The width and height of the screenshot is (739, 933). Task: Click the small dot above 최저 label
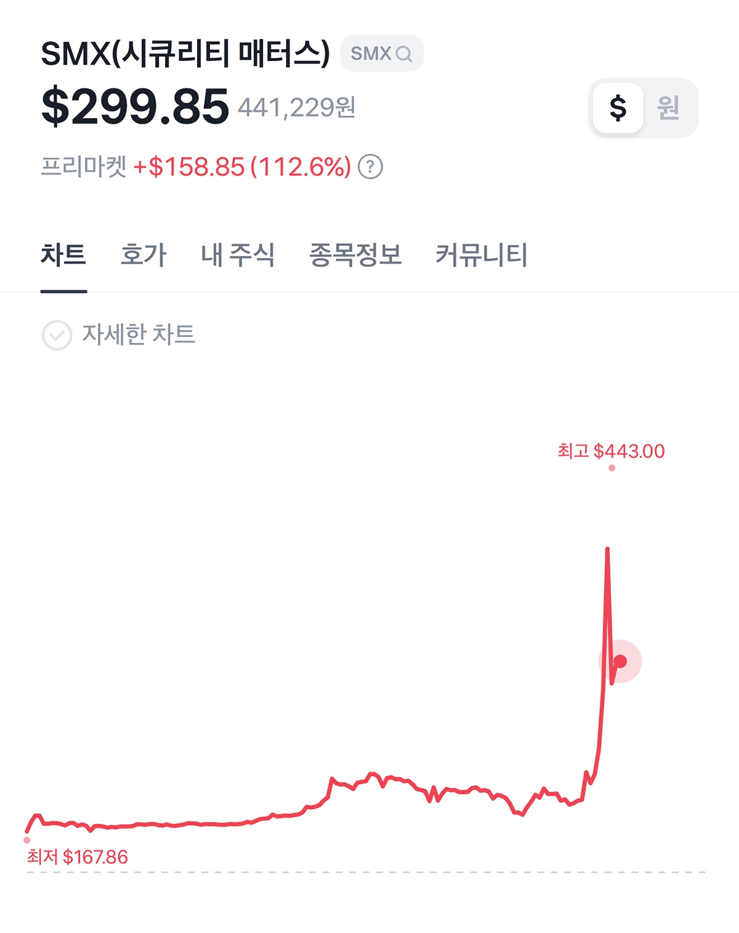pyautogui.click(x=26, y=840)
